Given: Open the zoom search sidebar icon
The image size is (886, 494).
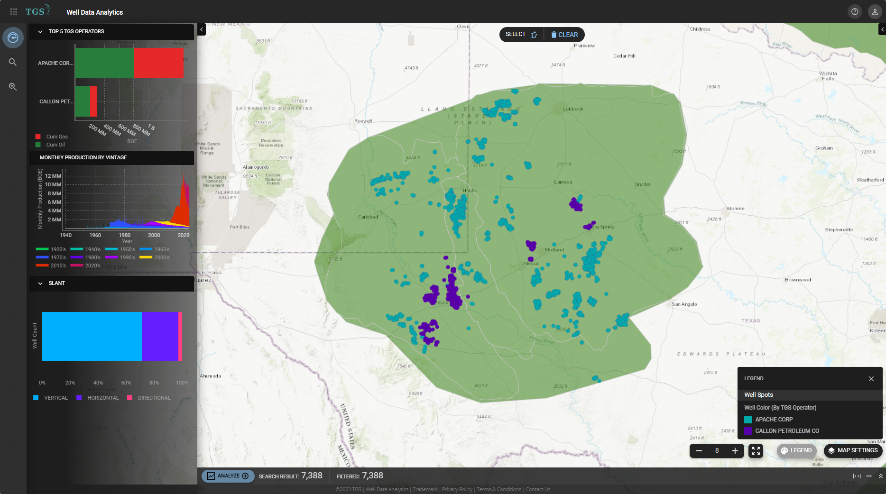Looking at the screenshot, I should [x=13, y=87].
